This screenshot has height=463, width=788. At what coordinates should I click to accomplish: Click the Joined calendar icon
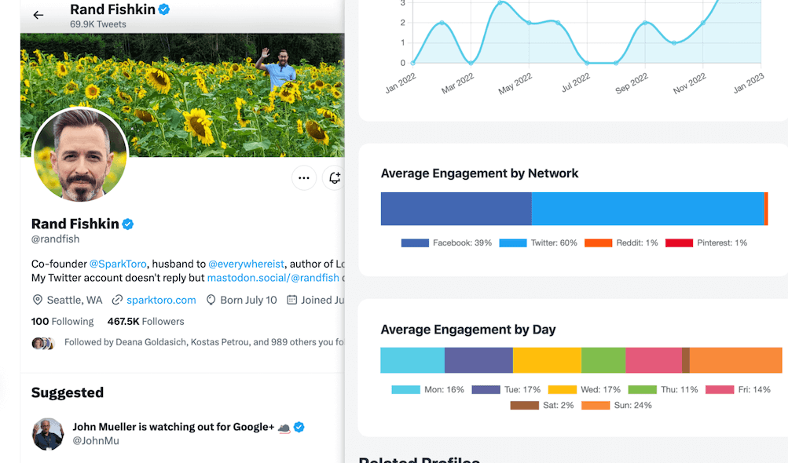point(292,300)
